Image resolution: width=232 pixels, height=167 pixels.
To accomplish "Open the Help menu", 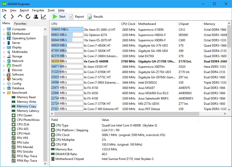I will click(61, 10).
